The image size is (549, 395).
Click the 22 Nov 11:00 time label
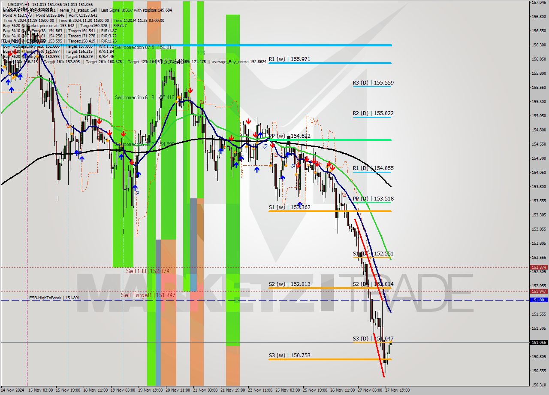coord(260,390)
